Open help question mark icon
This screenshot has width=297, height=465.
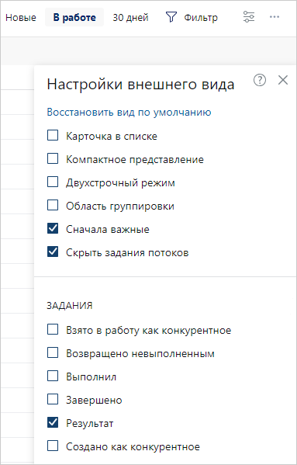pos(260,80)
